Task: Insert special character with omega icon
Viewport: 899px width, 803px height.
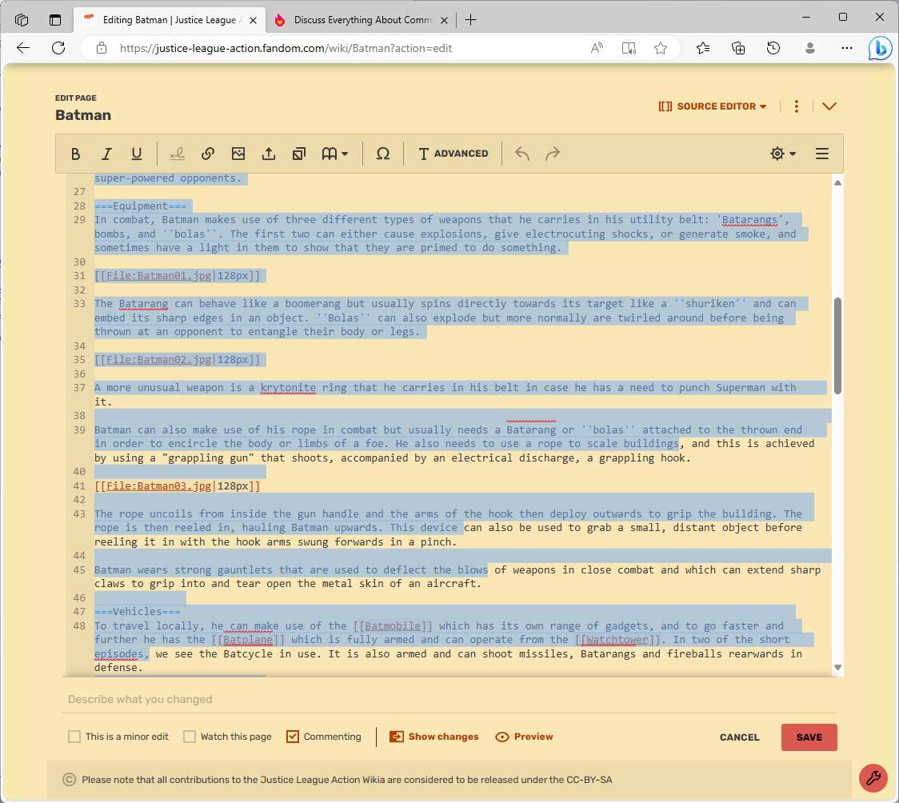Action: [383, 154]
